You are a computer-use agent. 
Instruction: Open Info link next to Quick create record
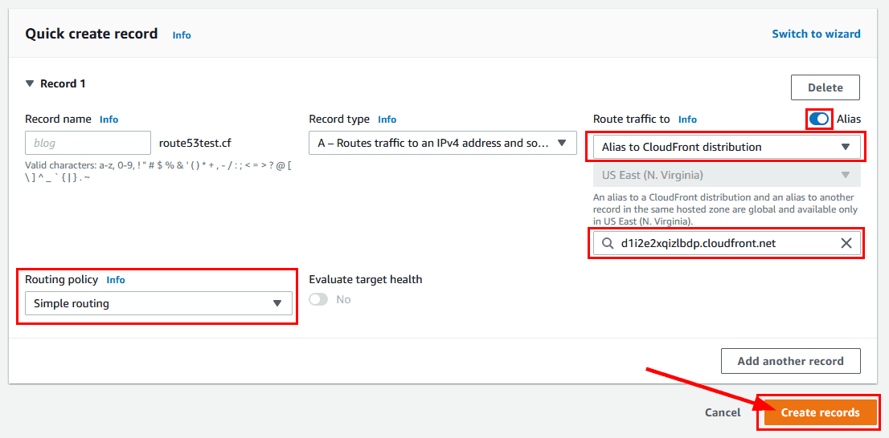tap(182, 35)
